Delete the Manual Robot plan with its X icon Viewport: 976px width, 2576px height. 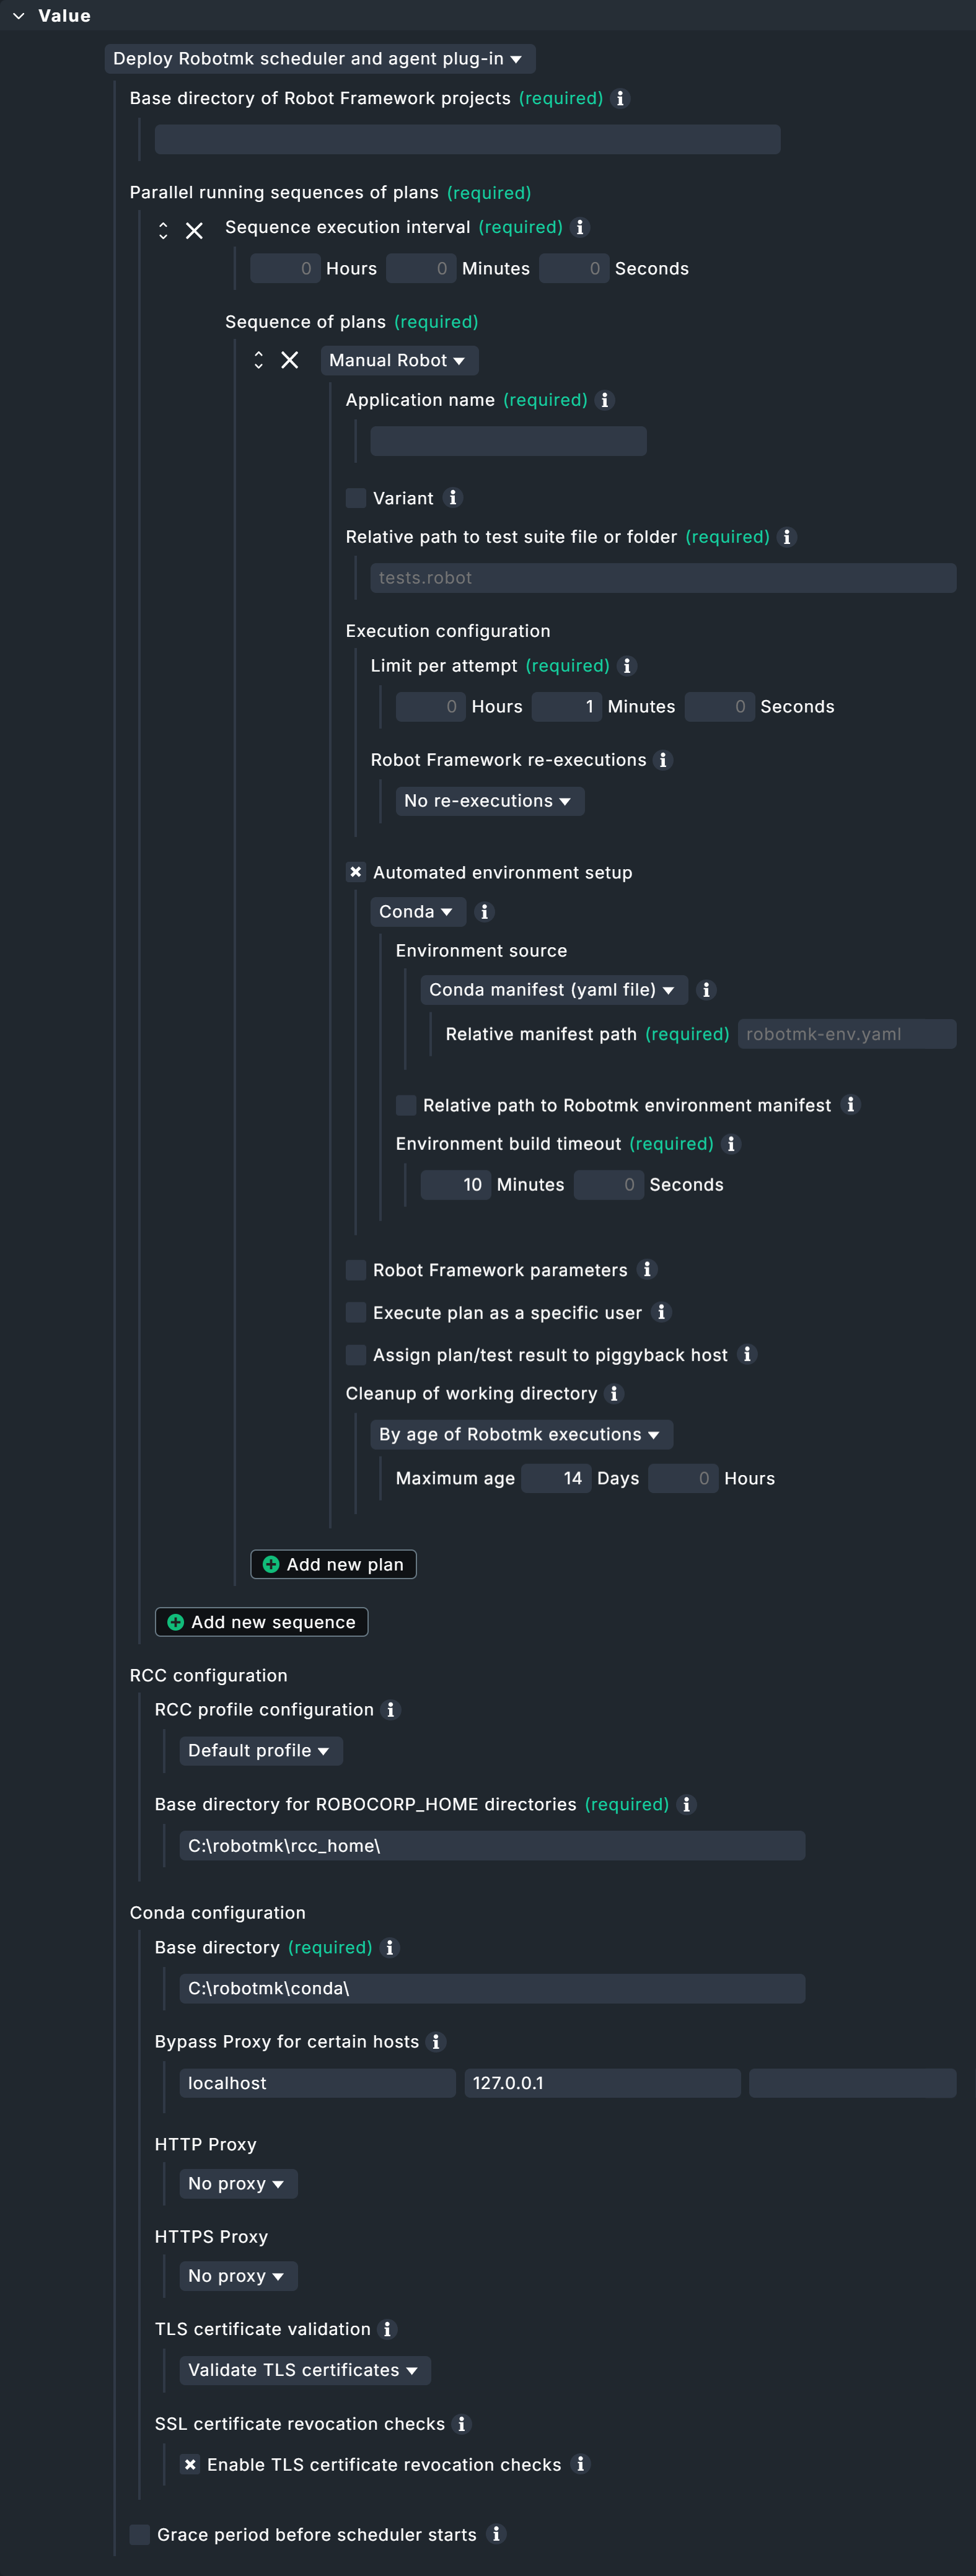290,361
